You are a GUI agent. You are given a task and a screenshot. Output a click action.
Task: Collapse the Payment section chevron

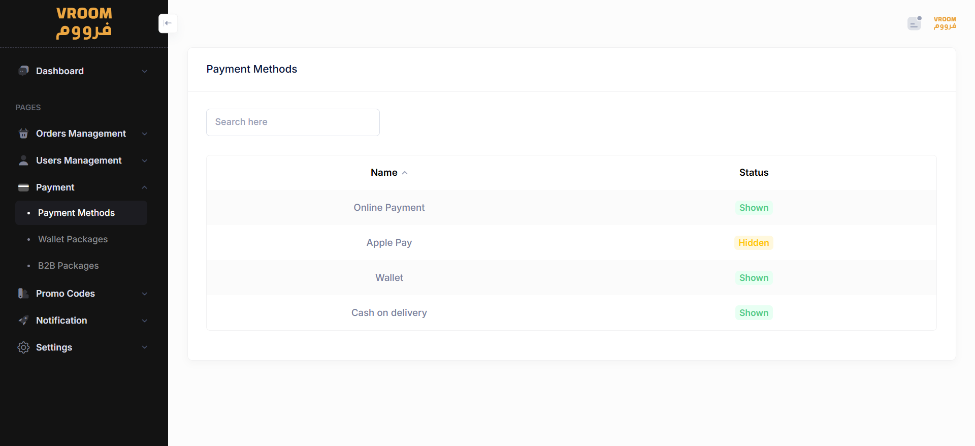145,187
